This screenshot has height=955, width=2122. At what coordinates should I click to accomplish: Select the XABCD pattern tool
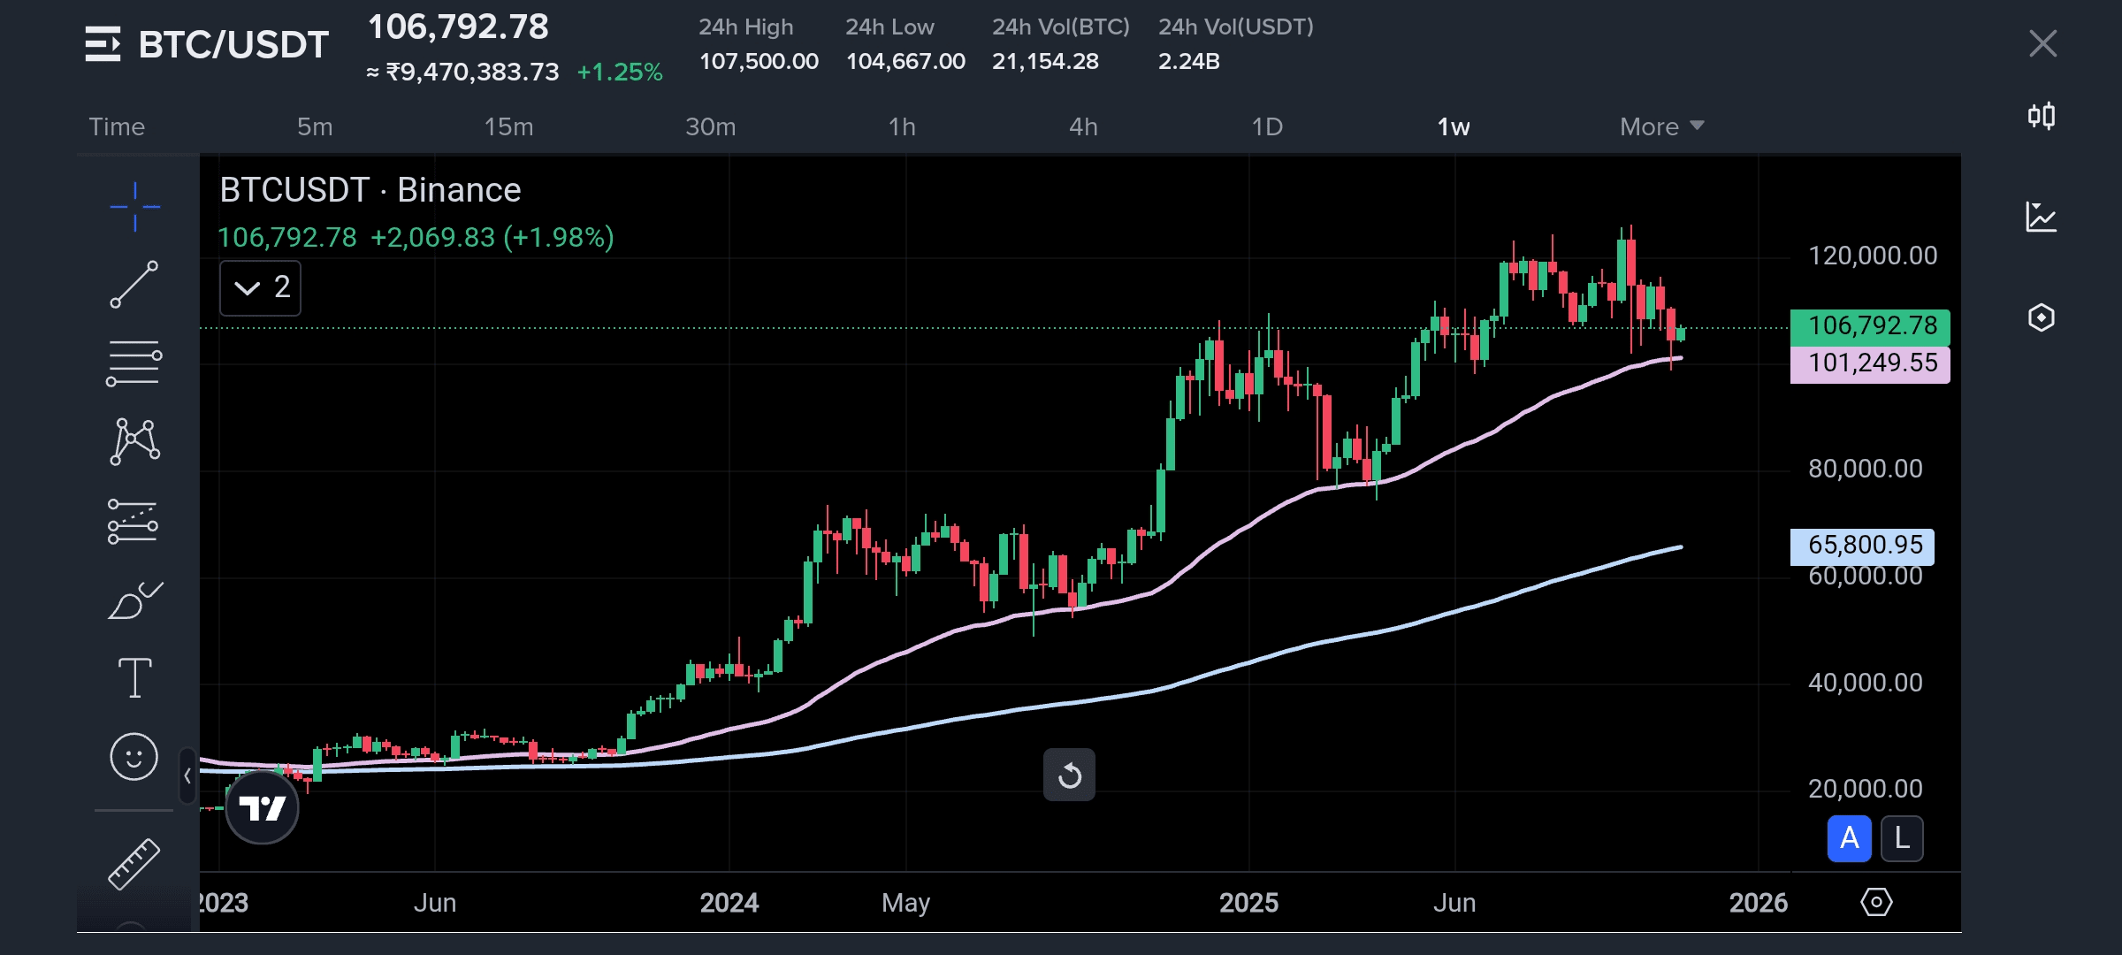point(134,441)
